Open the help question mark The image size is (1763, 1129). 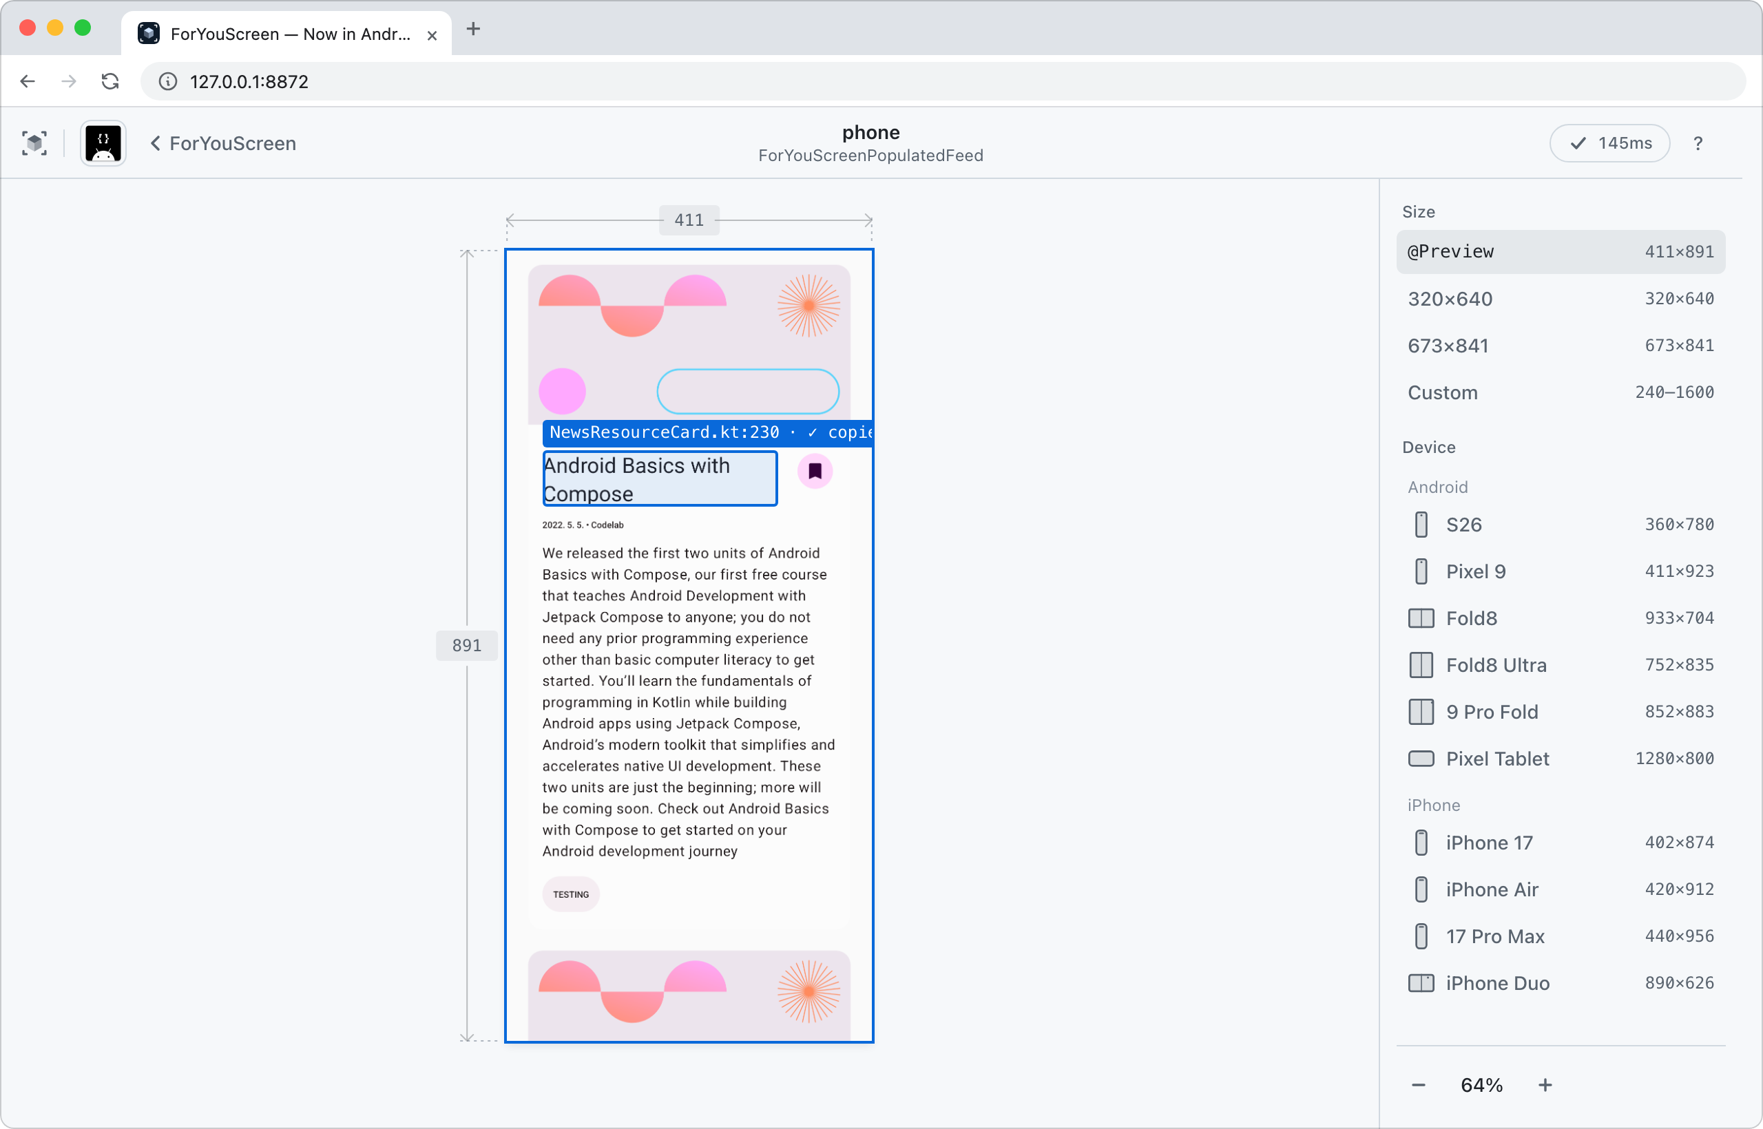[1697, 144]
